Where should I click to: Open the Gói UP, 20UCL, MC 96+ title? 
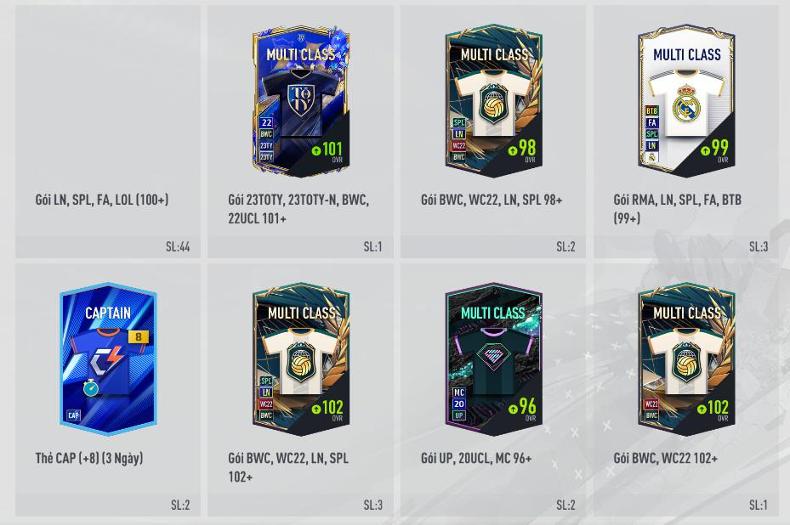(476, 458)
